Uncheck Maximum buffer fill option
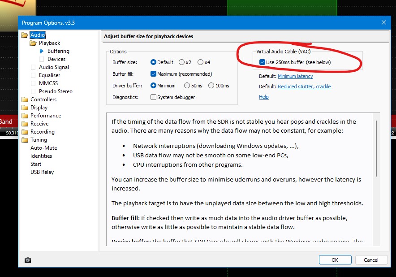The image size is (396, 277). click(154, 74)
